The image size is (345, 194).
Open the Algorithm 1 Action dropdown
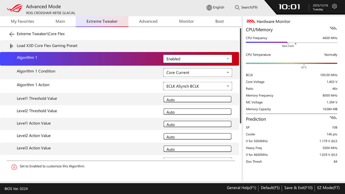(x=198, y=86)
